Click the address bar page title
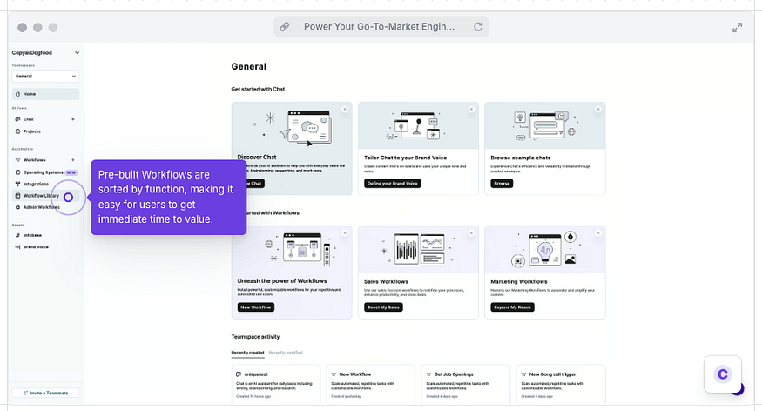Image resolution: width=762 pixels, height=411 pixels. [379, 27]
